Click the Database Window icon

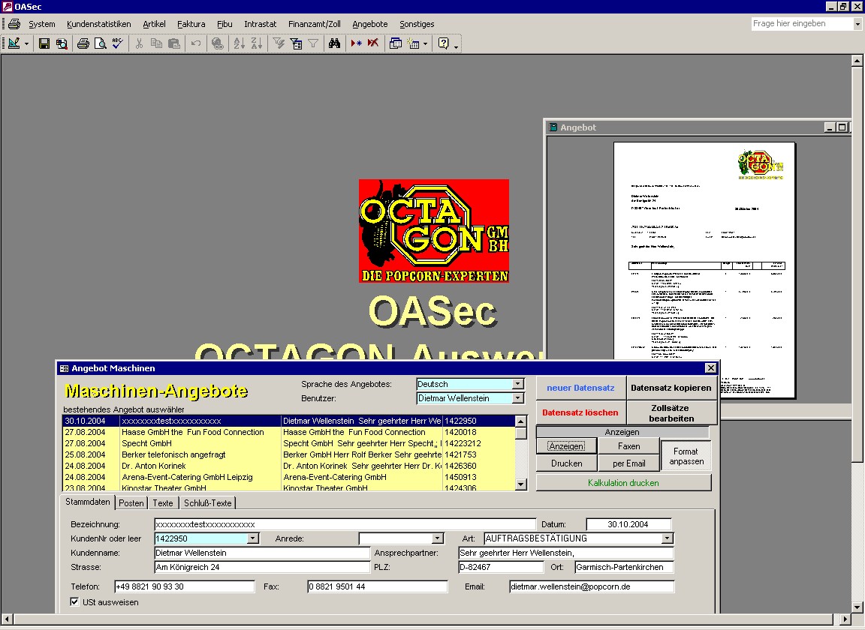coord(396,43)
